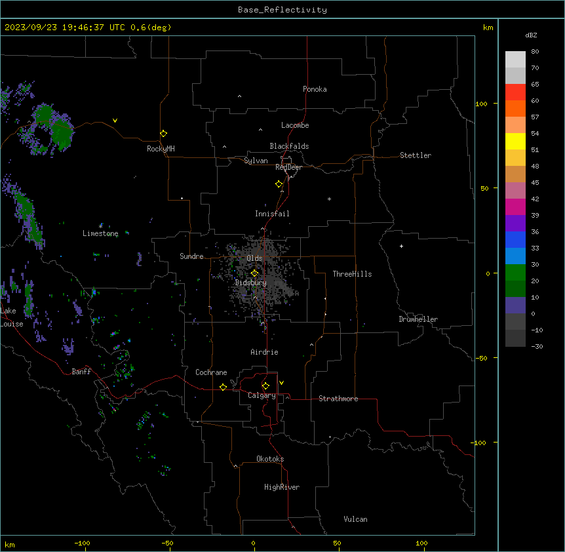Click the yellow diamond marker above Calgary label
The height and width of the screenshot is (552, 565).
coord(266,386)
